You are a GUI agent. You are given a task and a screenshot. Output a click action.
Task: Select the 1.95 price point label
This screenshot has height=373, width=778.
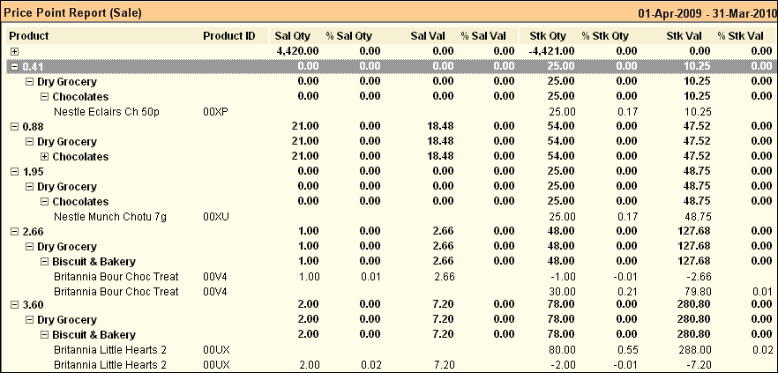coord(34,172)
